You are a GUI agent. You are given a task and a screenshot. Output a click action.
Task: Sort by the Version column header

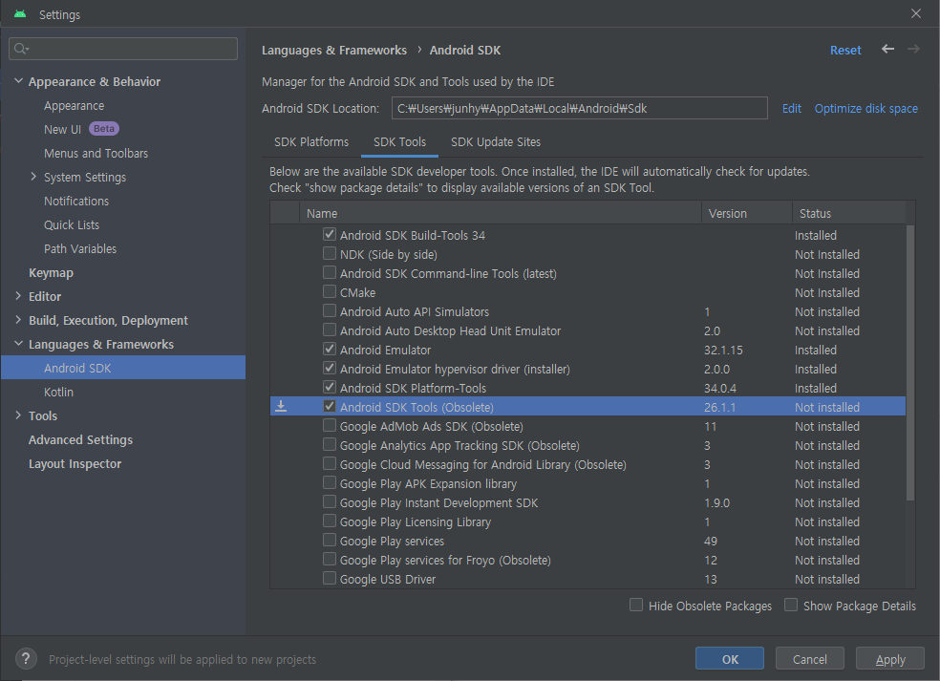[747, 213]
